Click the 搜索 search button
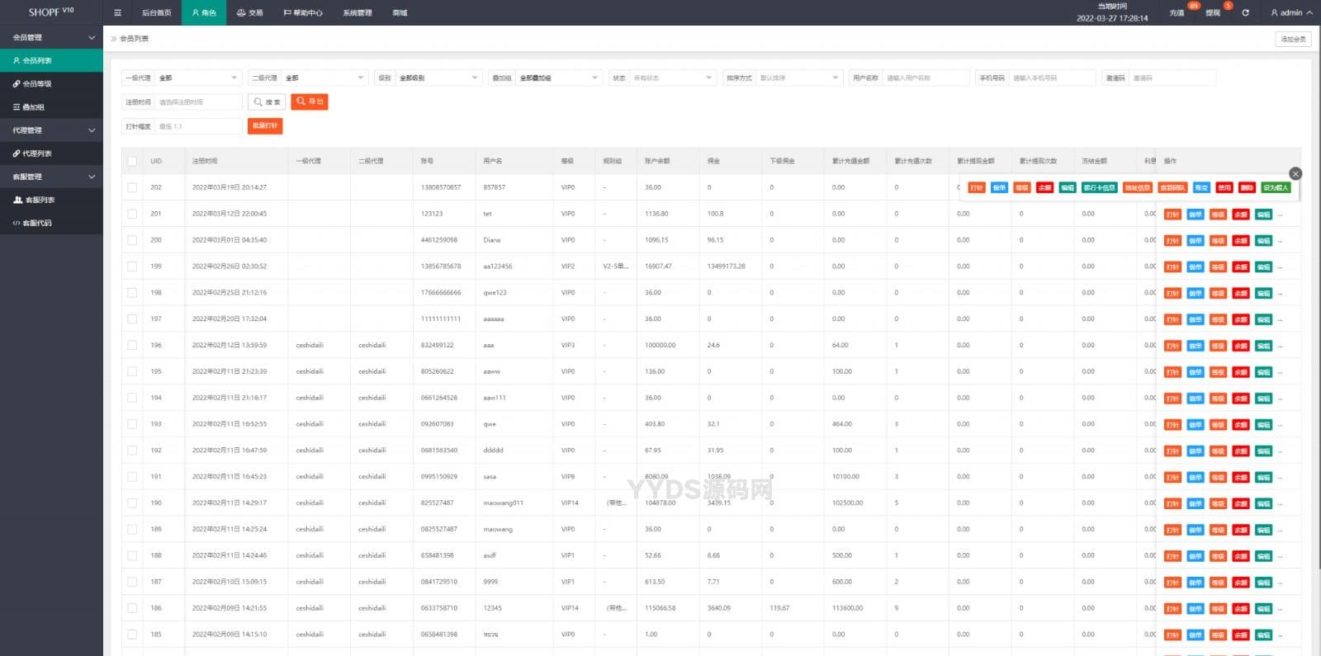1321x656 pixels. point(268,101)
